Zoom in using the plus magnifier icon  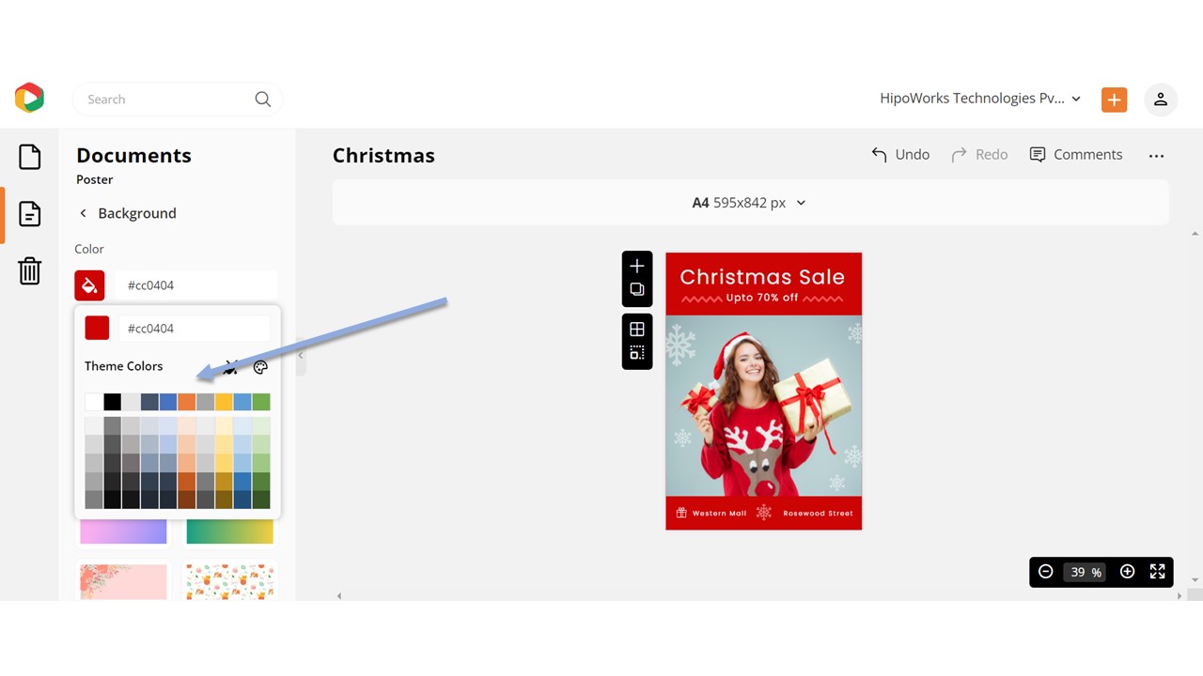click(x=1127, y=571)
